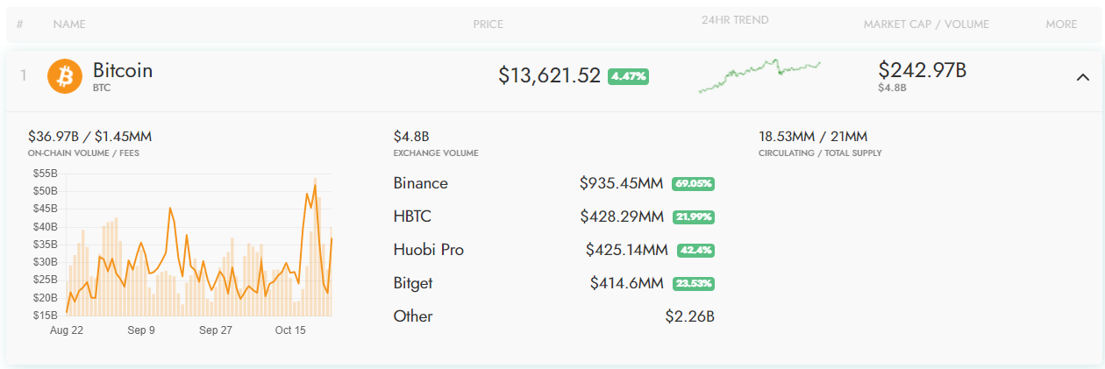Image resolution: width=1105 pixels, height=369 pixels.
Task: Click the Bitcoin 24hr trend sparkline
Action: click(759, 75)
